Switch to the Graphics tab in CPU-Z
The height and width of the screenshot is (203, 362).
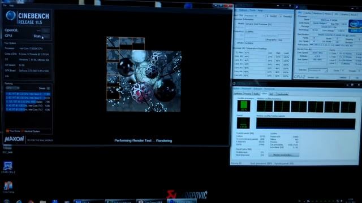(344, 15)
